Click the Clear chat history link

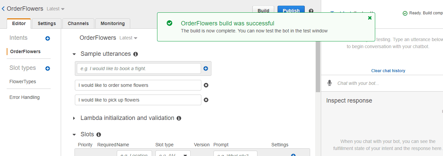point(388,71)
